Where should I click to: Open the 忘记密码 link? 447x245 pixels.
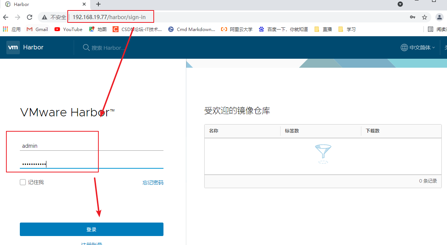[x=153, y=183]
